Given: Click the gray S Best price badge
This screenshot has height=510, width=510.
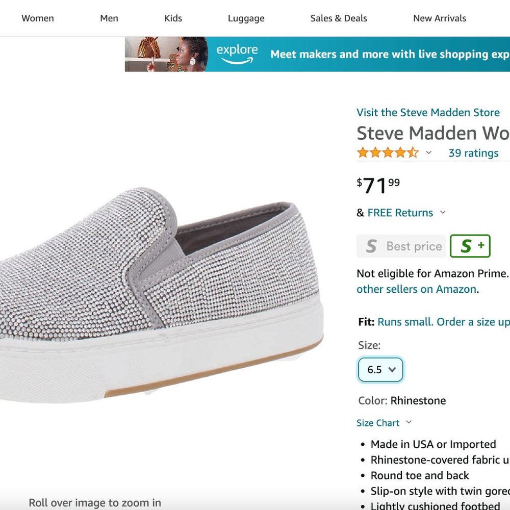Looking at the screenshot, I should click(x=401, y=246).
